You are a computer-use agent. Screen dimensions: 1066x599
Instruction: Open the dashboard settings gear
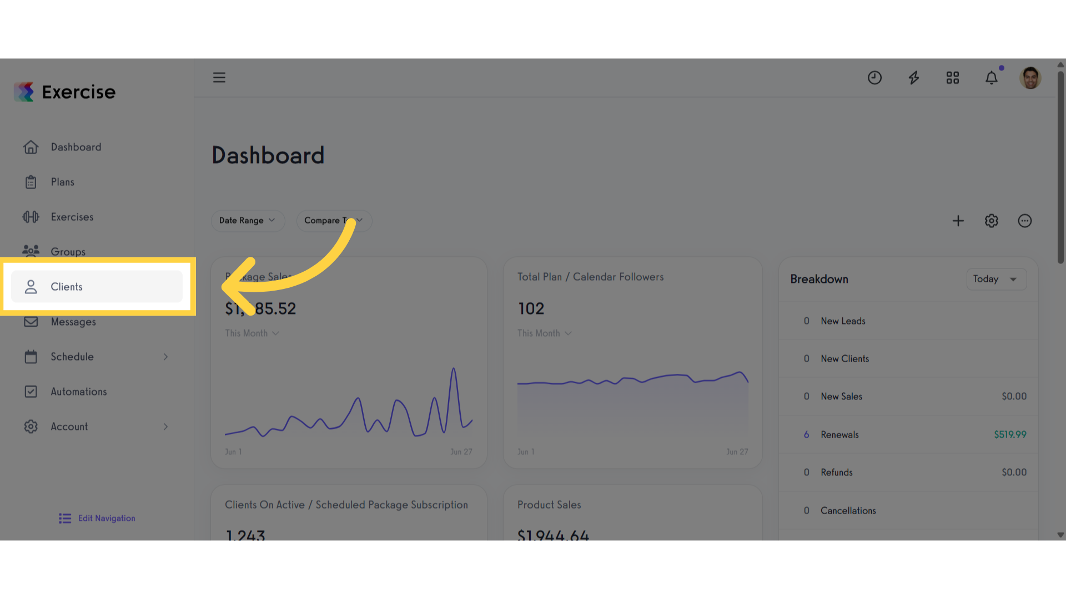(992, 221)
